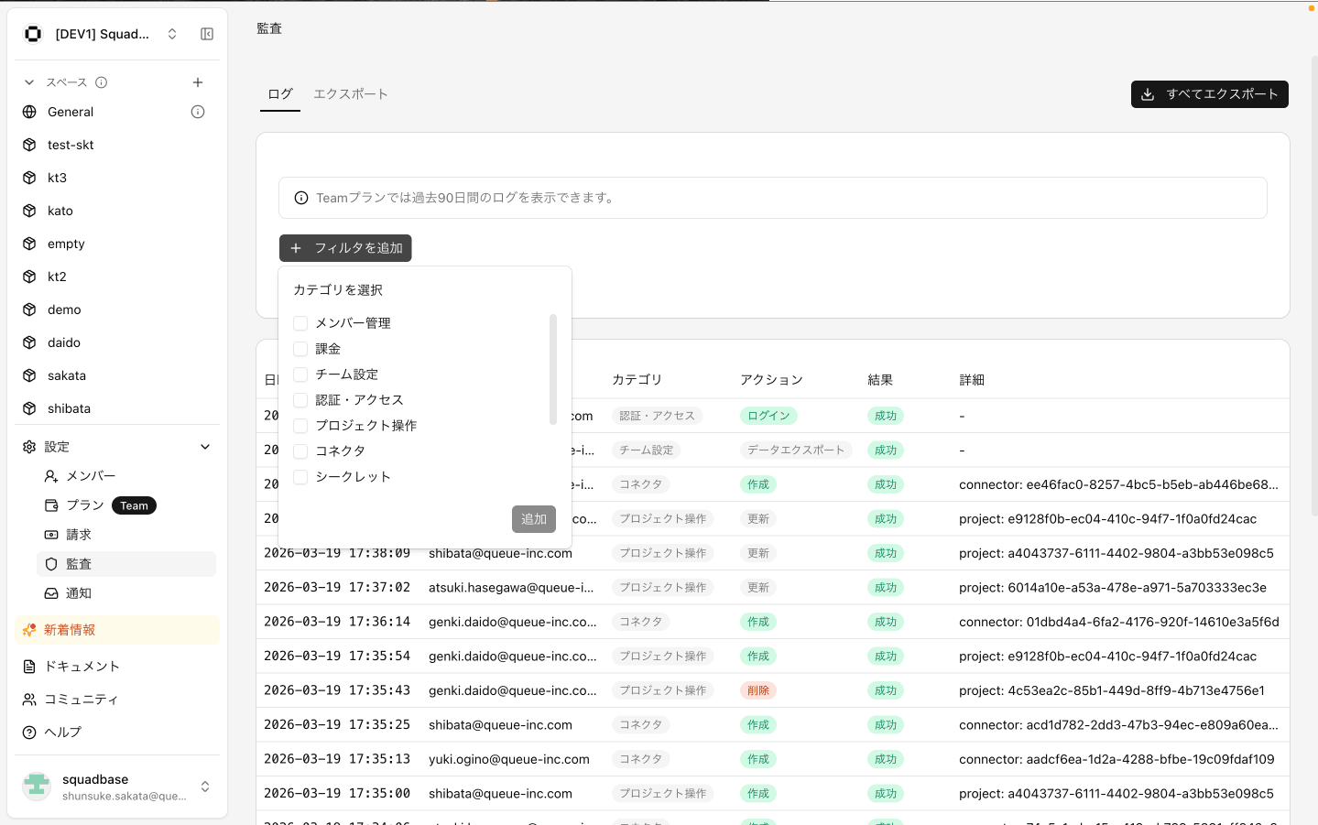Click the plus icon to add space
Screen dimensions: 1318x825
click(x=198, y=82)
